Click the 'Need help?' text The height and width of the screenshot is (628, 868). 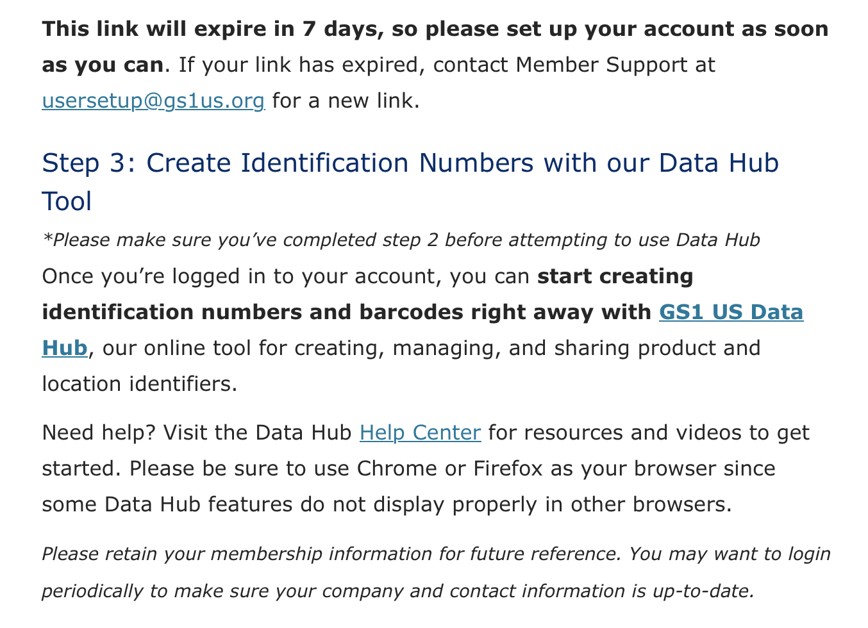(99, 433)
